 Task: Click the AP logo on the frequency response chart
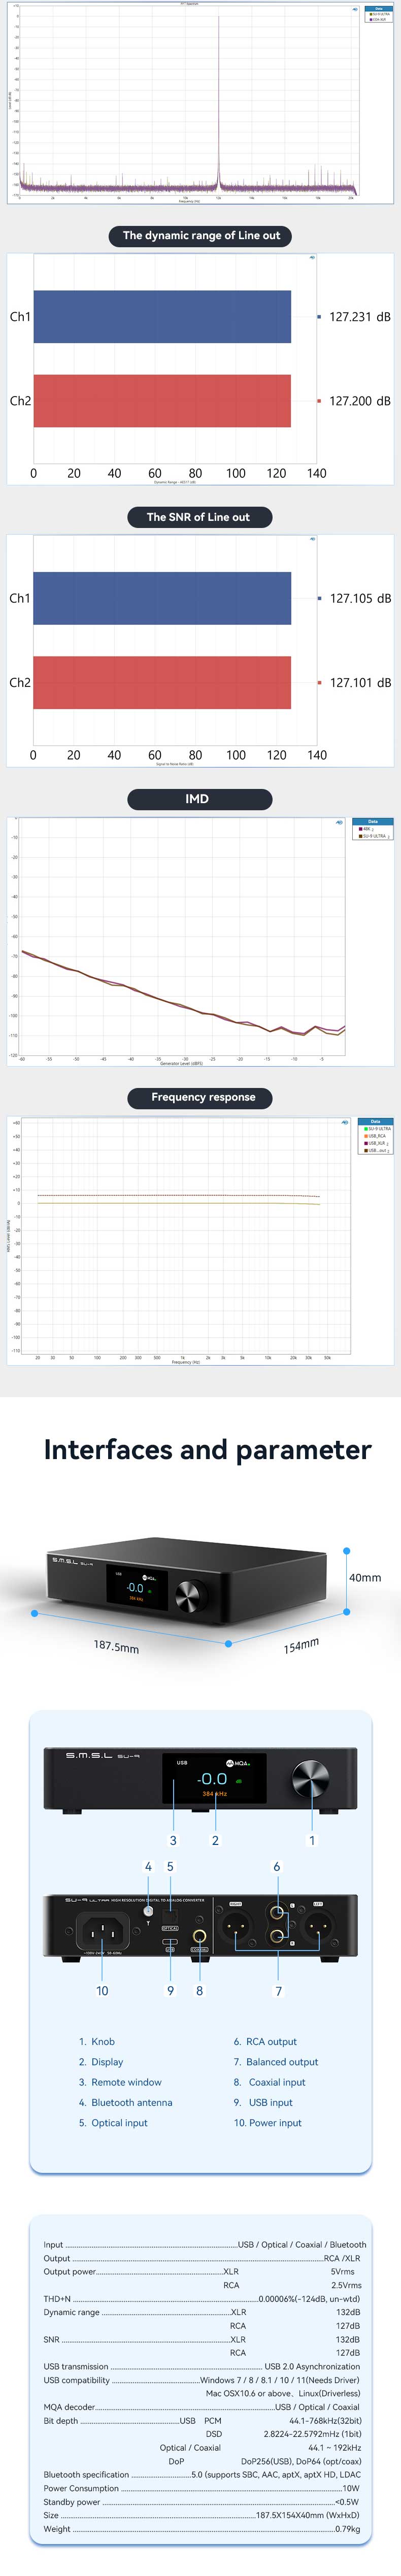(346, 1122)
